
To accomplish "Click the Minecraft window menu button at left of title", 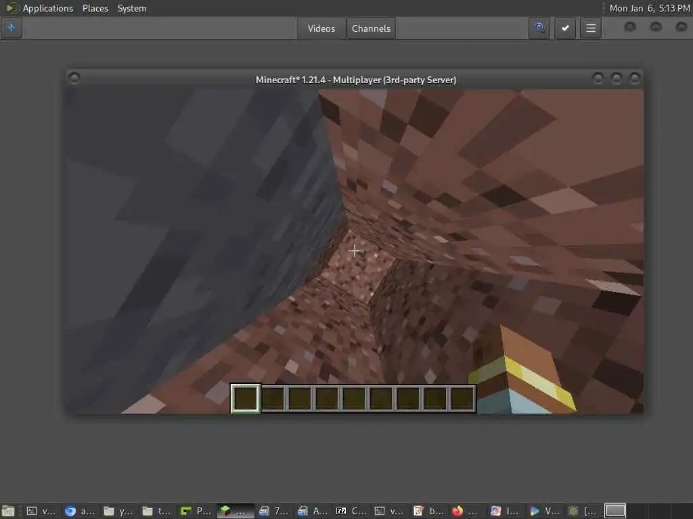I will tap(74, 78).
